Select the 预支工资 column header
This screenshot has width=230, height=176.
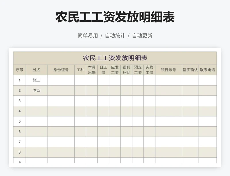[x=138, y=70]
